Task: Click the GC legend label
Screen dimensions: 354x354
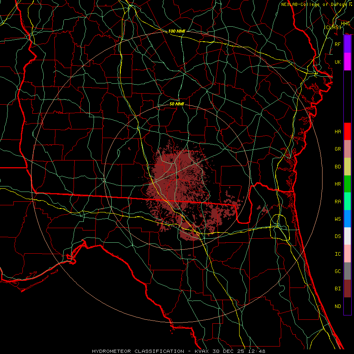Action: tap(338, 271)
